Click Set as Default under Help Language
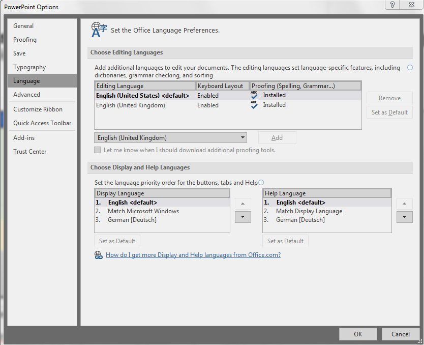424x345 pixels. 285,241
